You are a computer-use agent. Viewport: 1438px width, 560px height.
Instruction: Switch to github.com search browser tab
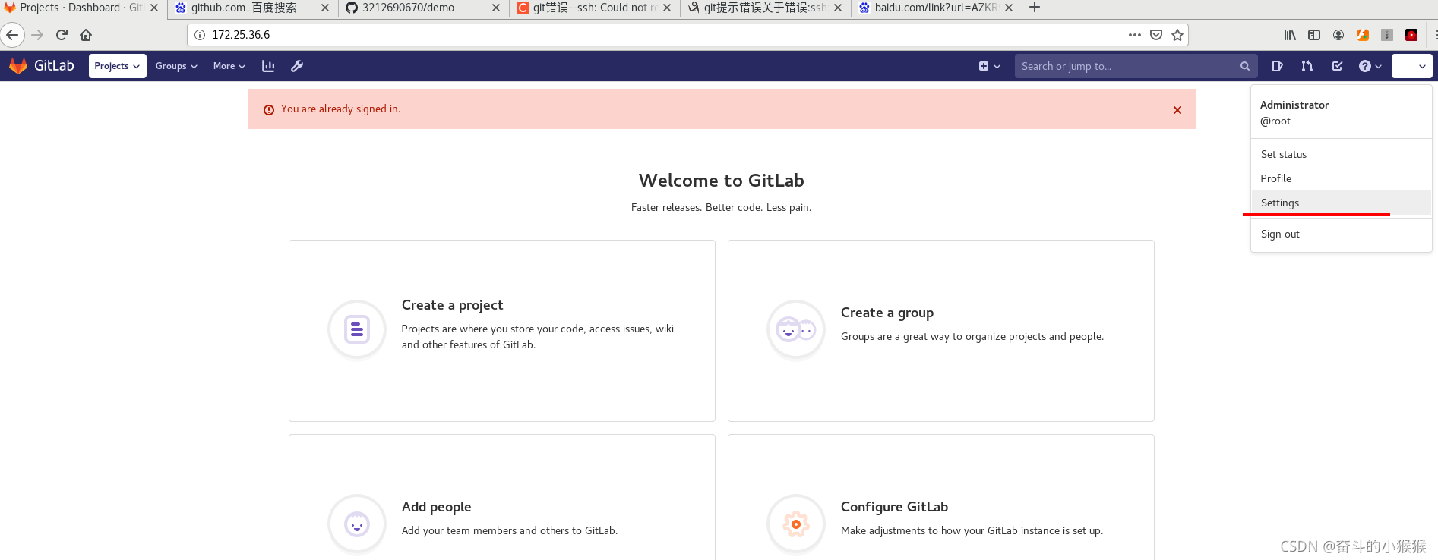(x=251, y=8)
